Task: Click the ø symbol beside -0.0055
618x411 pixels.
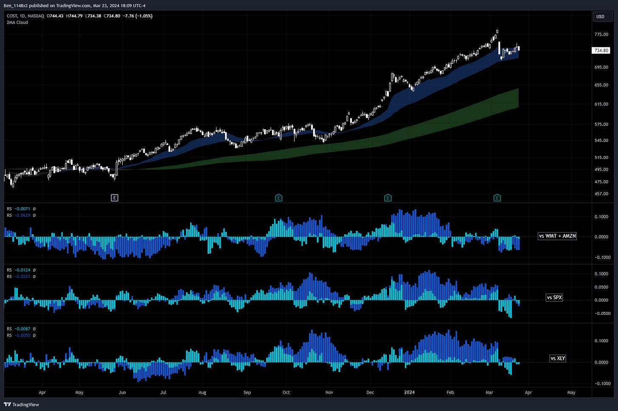Action: tap(34, 336)
